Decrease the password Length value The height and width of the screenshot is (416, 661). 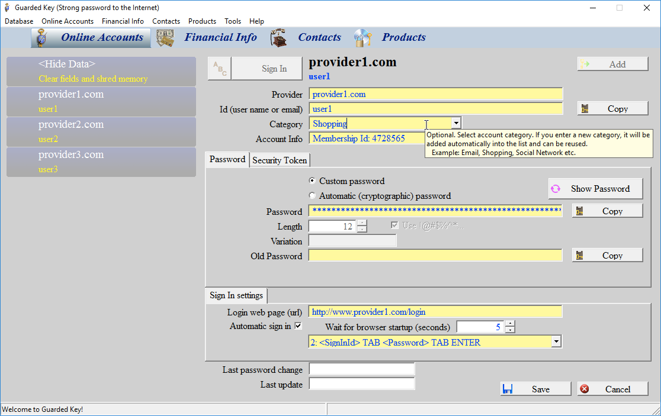point(362,230)
